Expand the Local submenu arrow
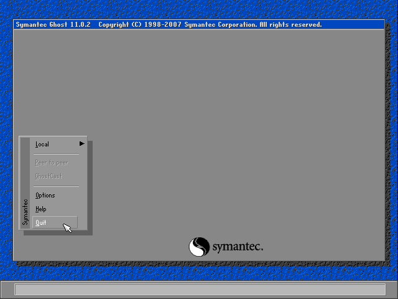Screen dimensions: 398x299 tap(81, 144)
